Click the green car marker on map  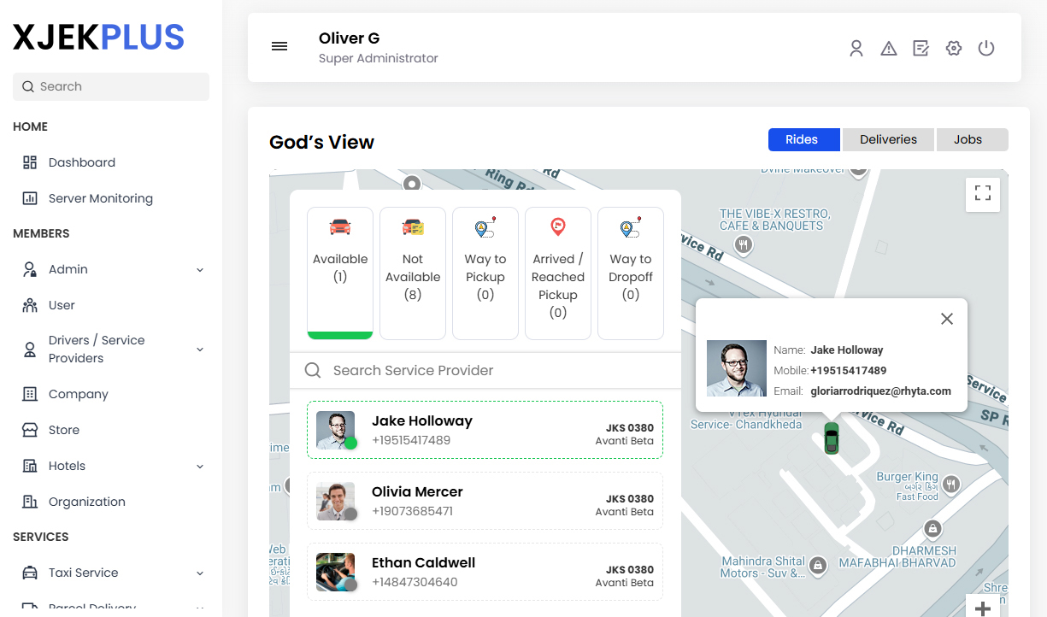tap(831, 438)
